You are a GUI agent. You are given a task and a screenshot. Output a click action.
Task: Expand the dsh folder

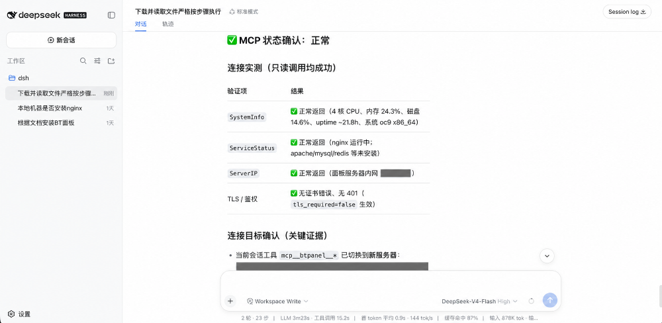(x=19, y=78)
